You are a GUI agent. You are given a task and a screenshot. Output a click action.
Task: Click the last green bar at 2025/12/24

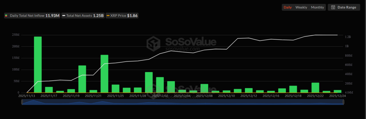point(337,91)
